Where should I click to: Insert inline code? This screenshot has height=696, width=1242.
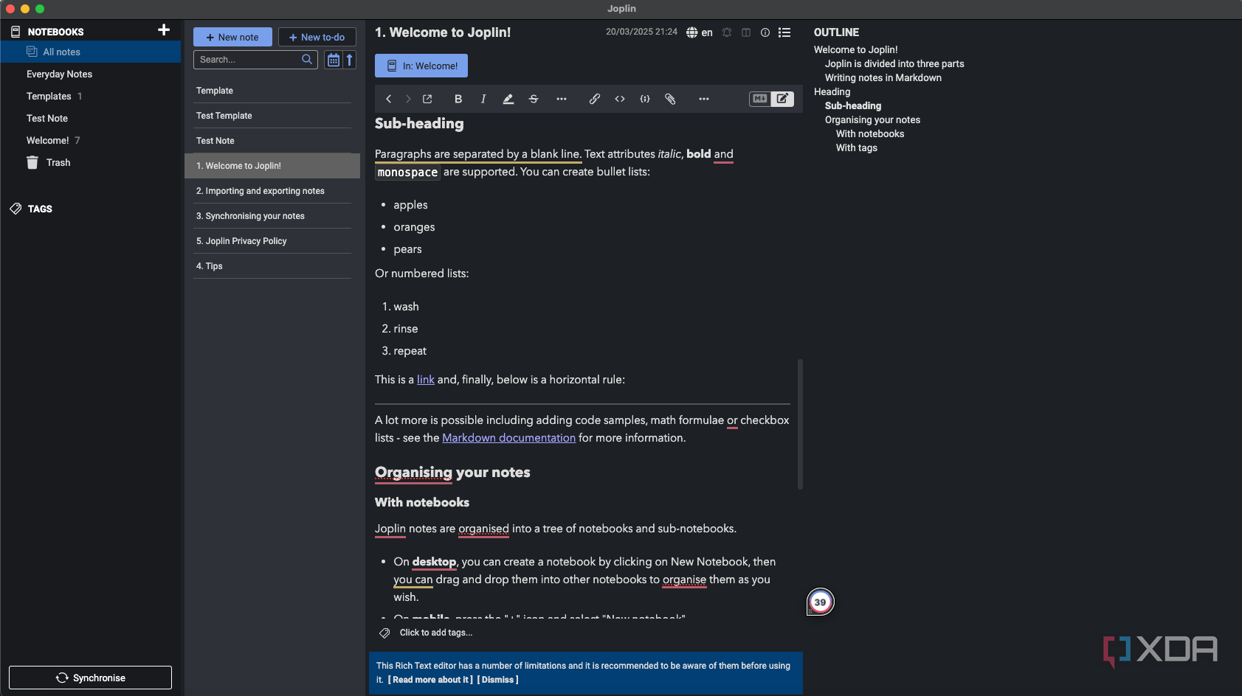(620, 99)
